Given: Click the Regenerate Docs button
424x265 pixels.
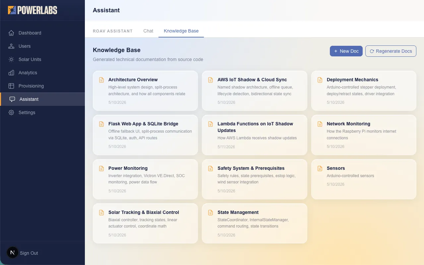Looking at the screenshot, I should click(391, 51).
